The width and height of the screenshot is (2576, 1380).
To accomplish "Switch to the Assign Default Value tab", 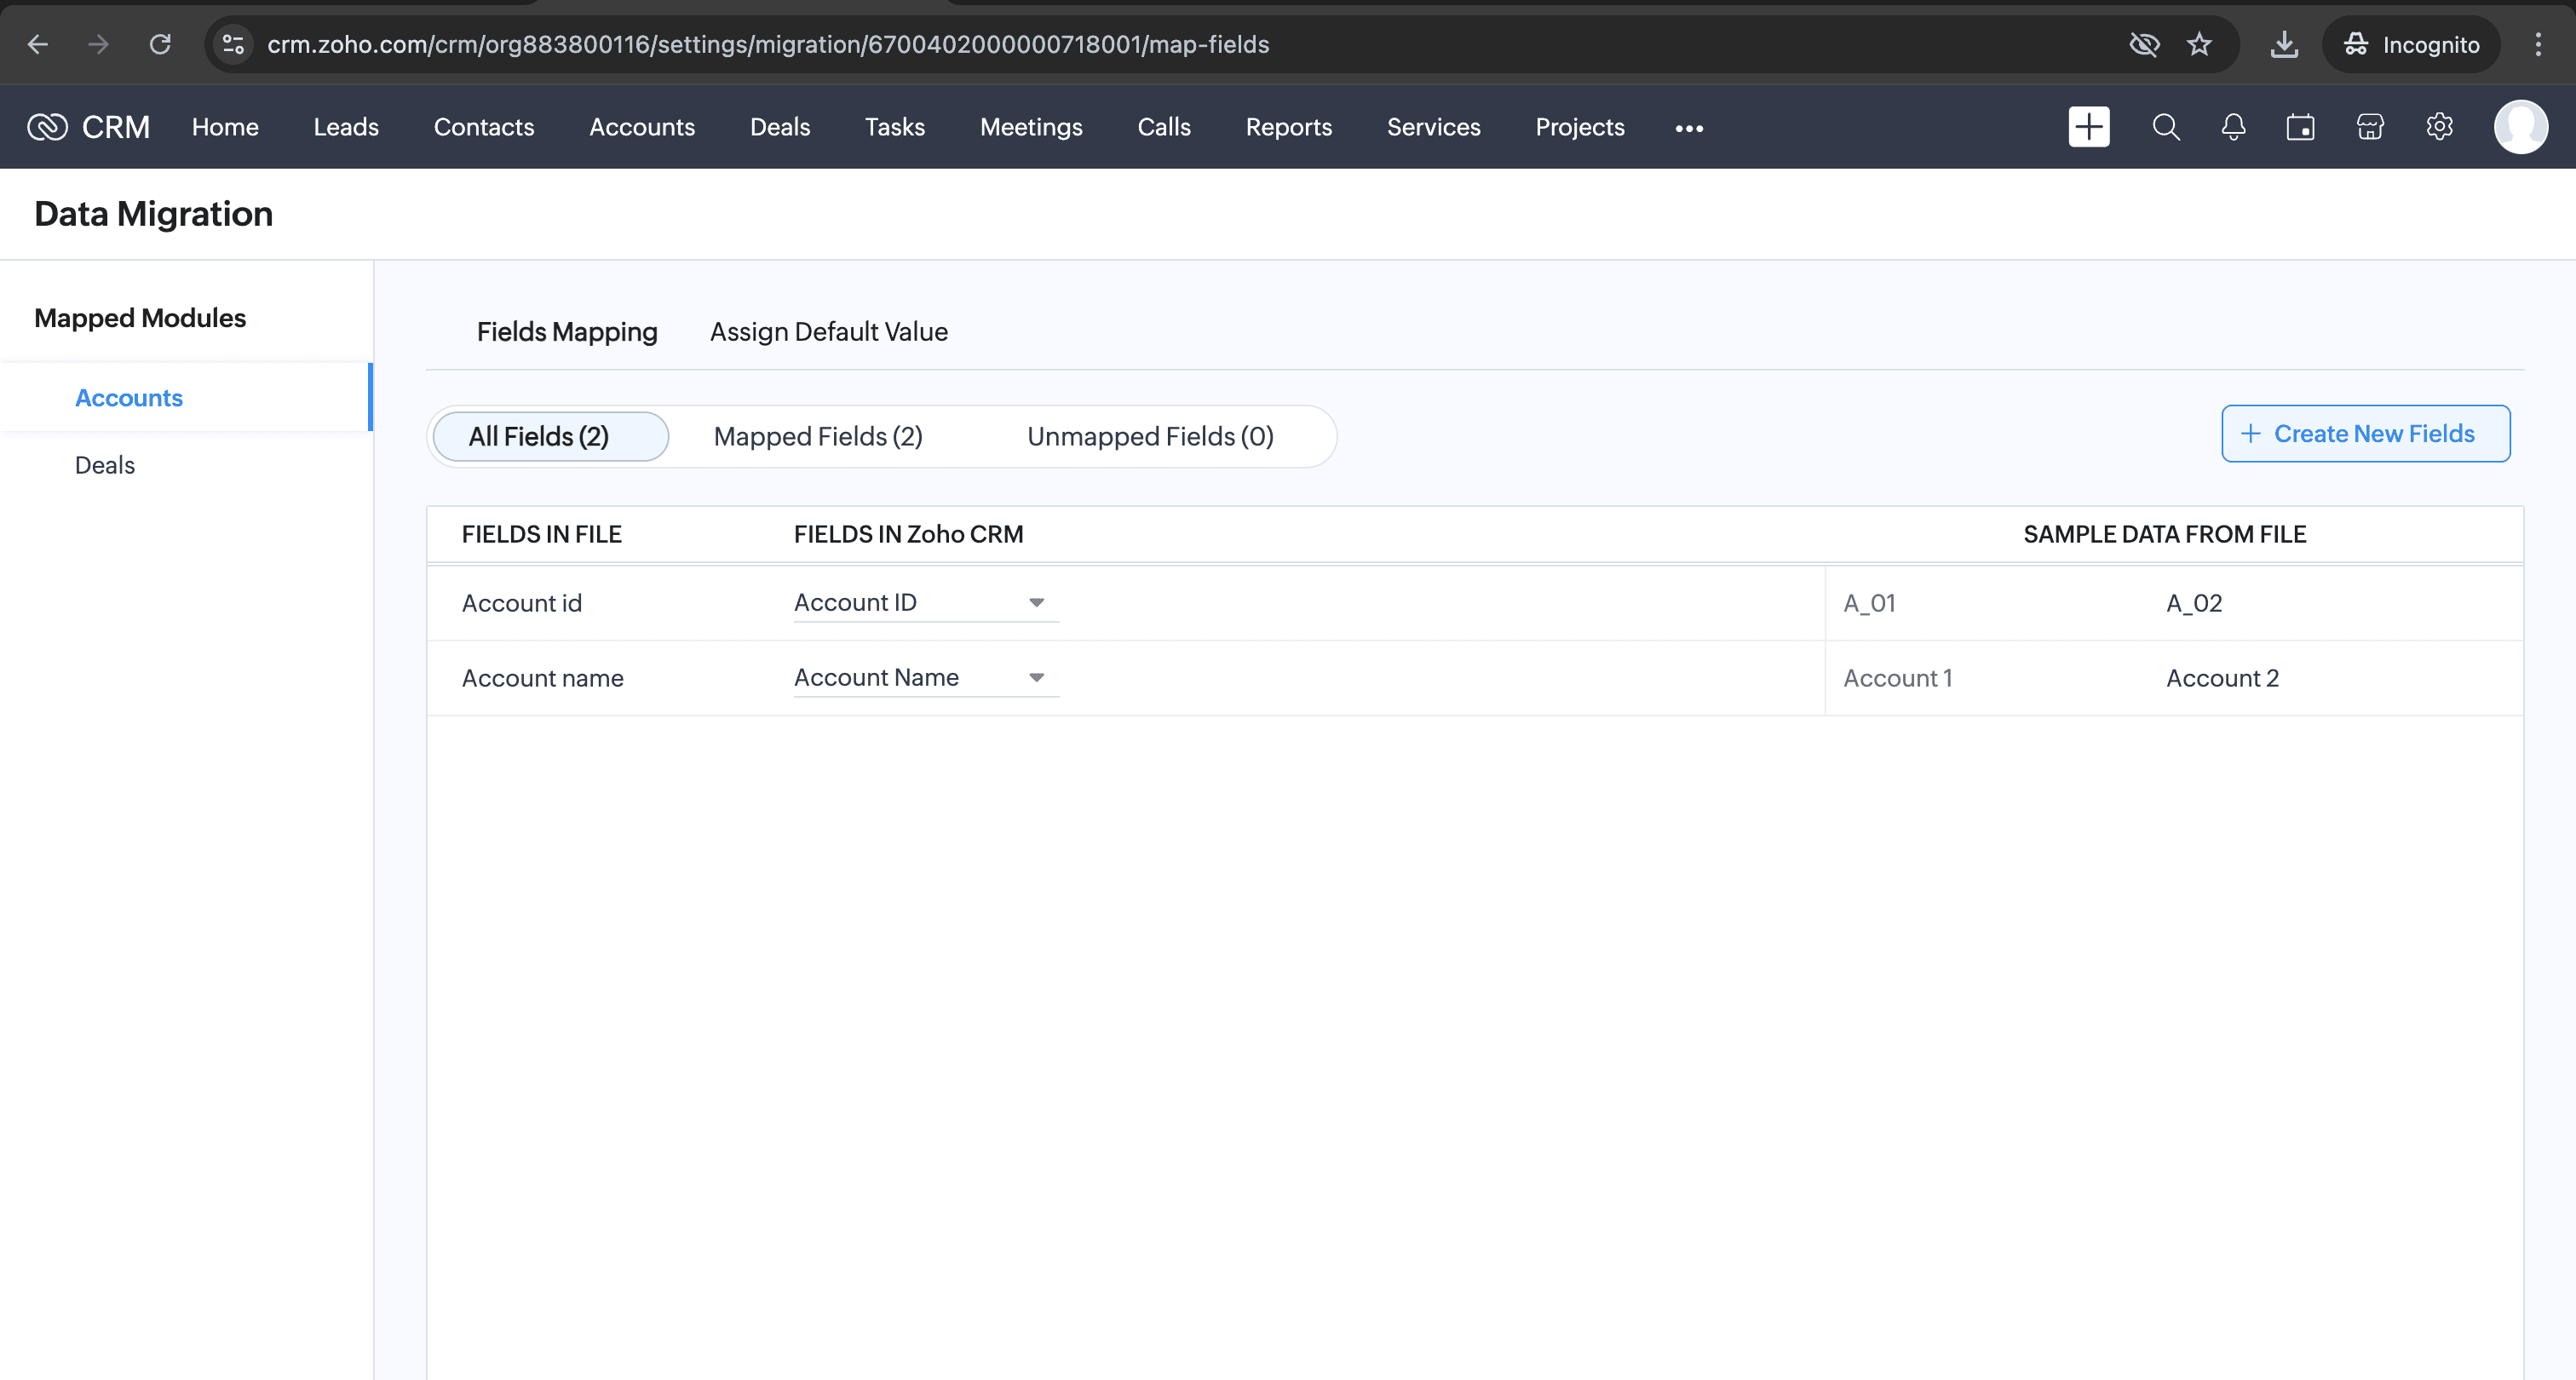I will tap(828, 331).
